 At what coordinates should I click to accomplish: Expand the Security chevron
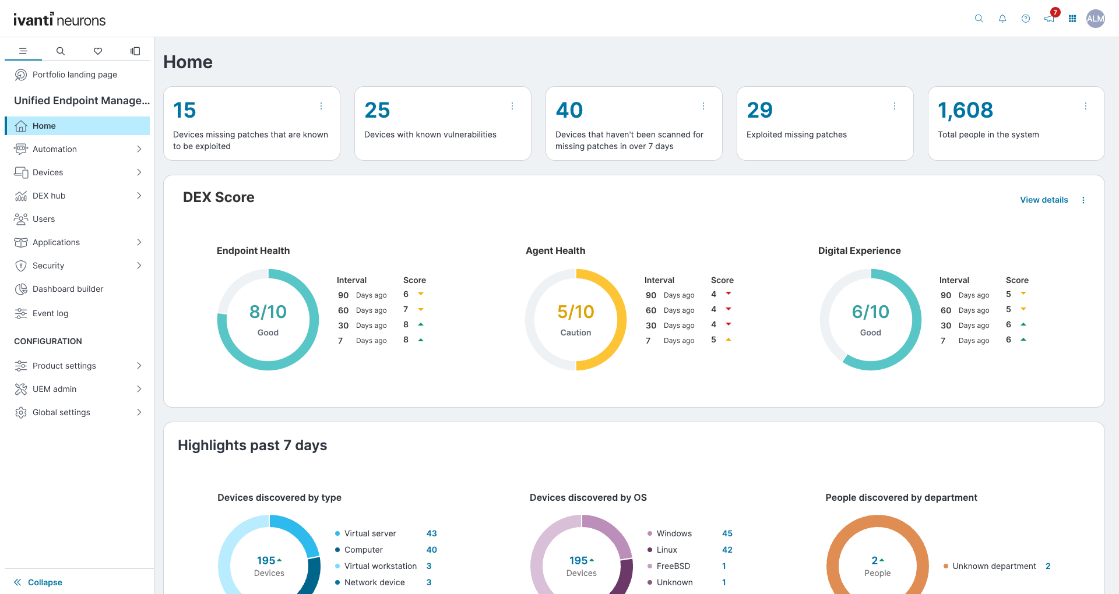(x=139, y=266)
